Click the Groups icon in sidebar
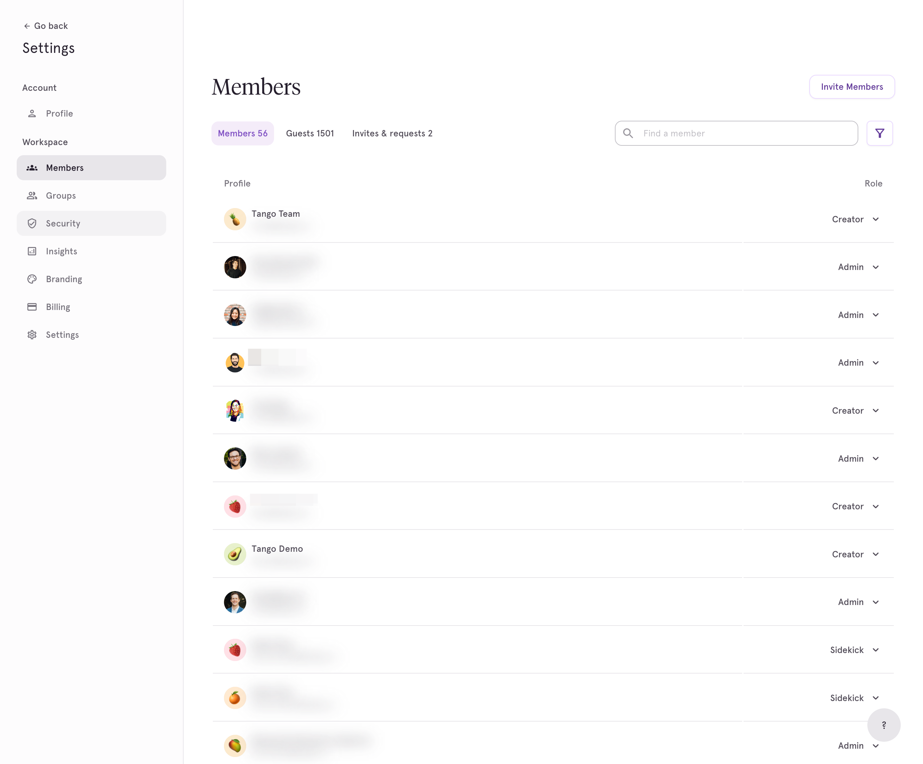The width and height of the screenshot is (923, 764). pyautogui.click(x=32, y=196)
